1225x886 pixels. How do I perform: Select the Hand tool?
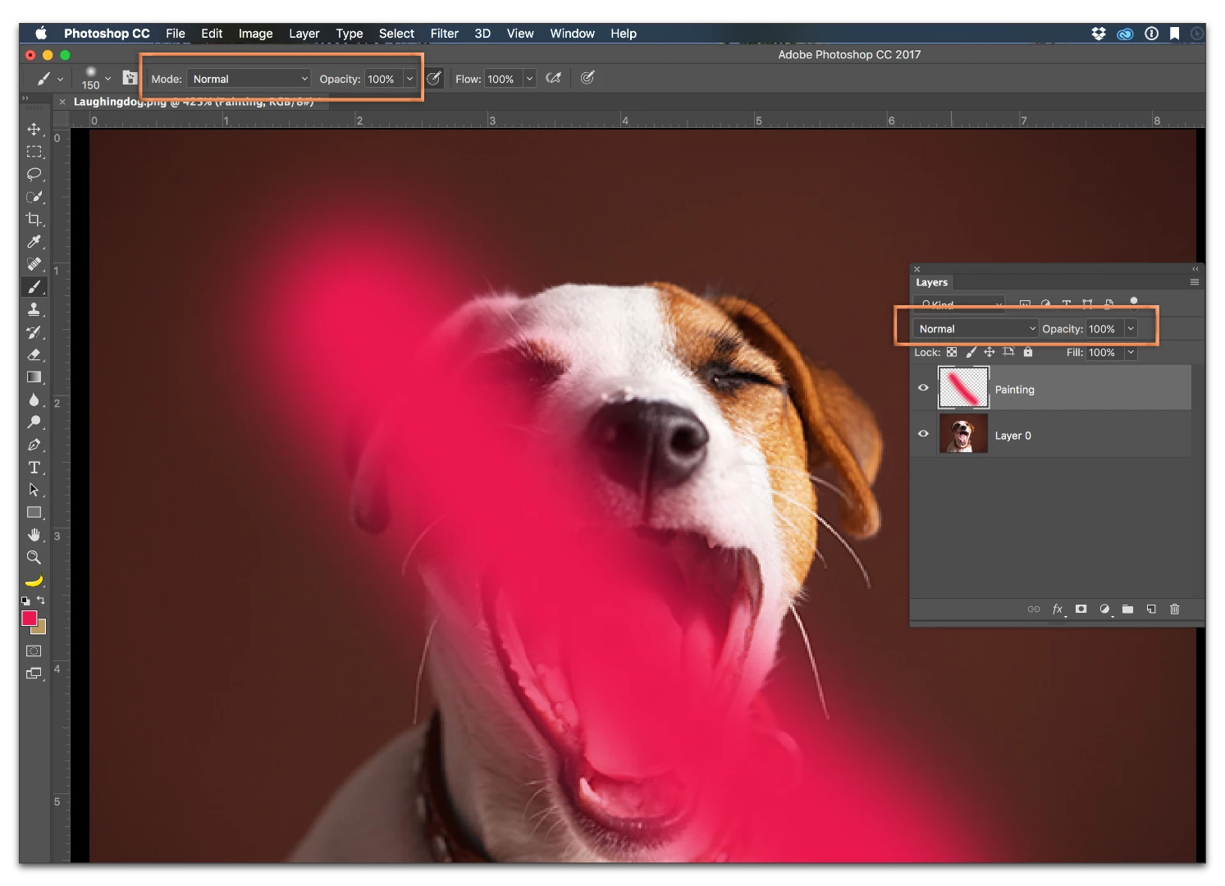[x=34, y=535]
